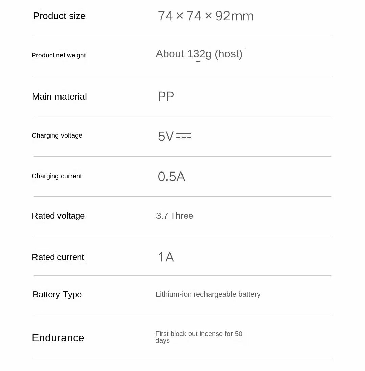
Task: Select the 'Battery Type' label
Action: tap(57, 295)
